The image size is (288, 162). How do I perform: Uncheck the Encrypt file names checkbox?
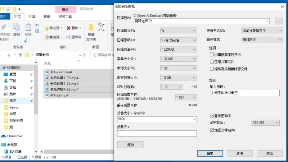click(212, 130)
